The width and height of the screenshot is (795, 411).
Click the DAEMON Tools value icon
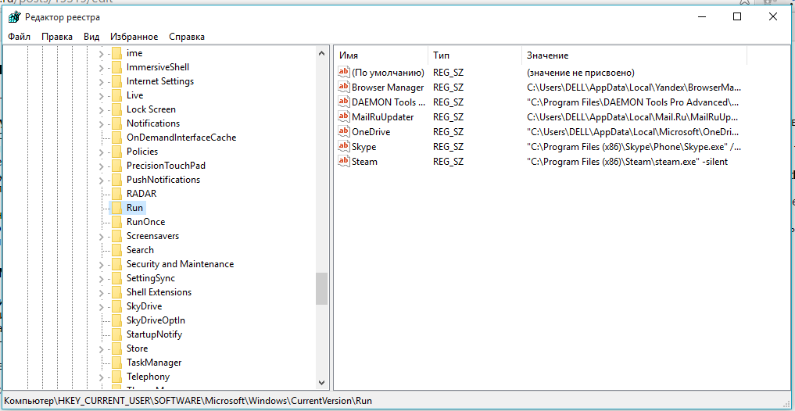tap(343, 102)
